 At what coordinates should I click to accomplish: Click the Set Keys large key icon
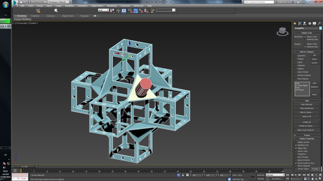click(x=252, y=177)
